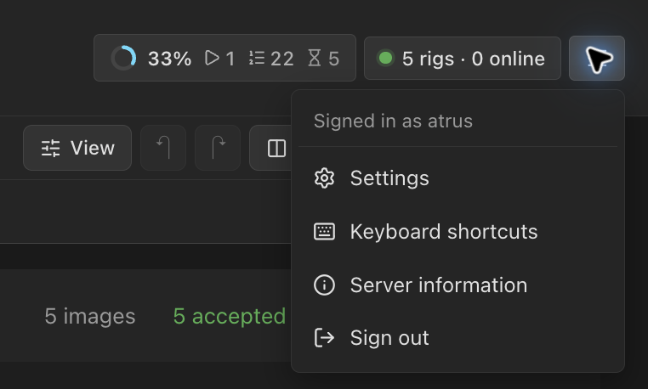
Task: Click the sign-out arrow icon
Action: (324, 338)
